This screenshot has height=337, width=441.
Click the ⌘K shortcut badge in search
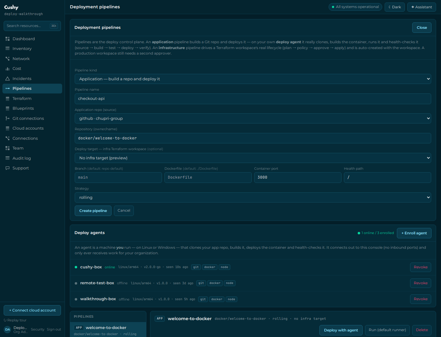click(54, 26)
